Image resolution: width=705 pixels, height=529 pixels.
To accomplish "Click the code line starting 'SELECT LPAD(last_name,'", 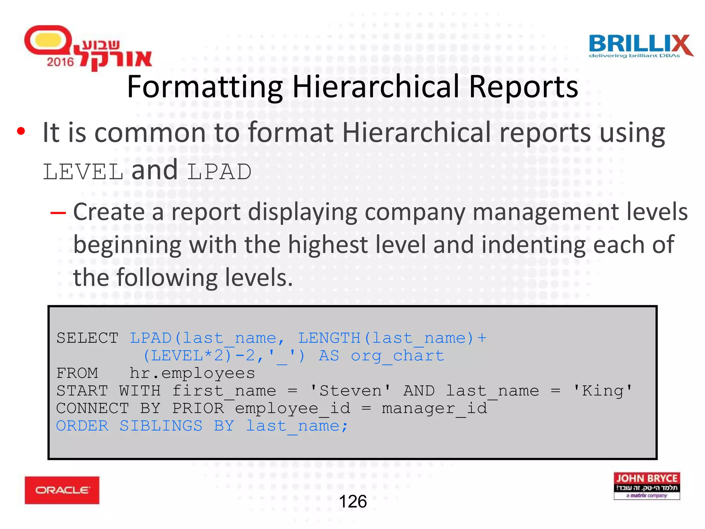I will pos(272,338).
